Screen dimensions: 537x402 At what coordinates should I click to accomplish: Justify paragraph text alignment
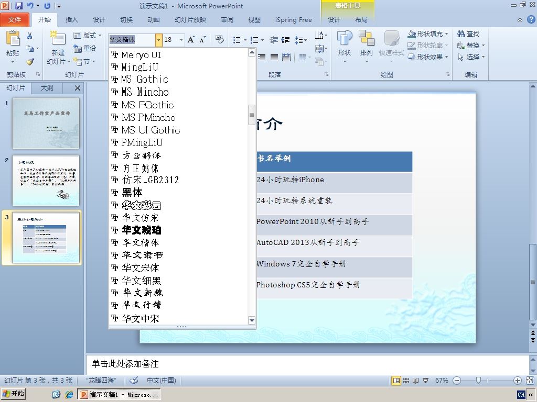pos(274,58)
